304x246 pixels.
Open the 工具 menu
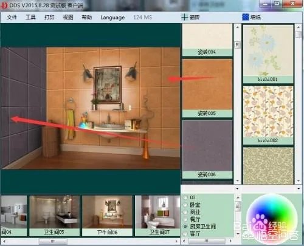(x=30, y=17)
